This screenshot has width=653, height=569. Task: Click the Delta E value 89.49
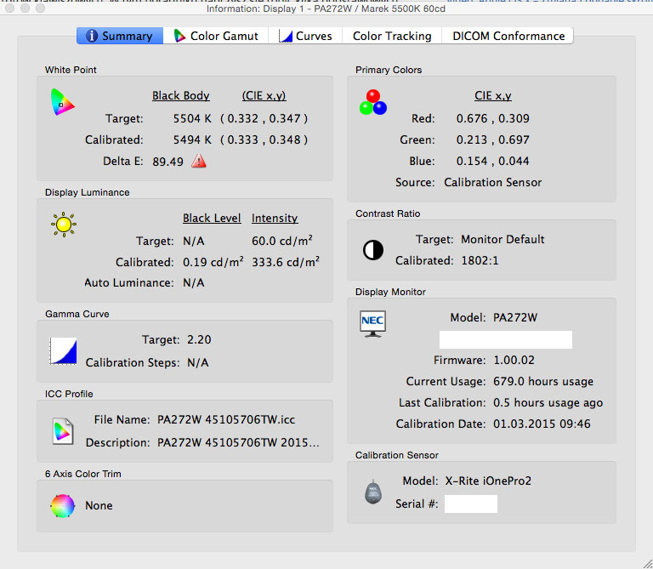168,162
